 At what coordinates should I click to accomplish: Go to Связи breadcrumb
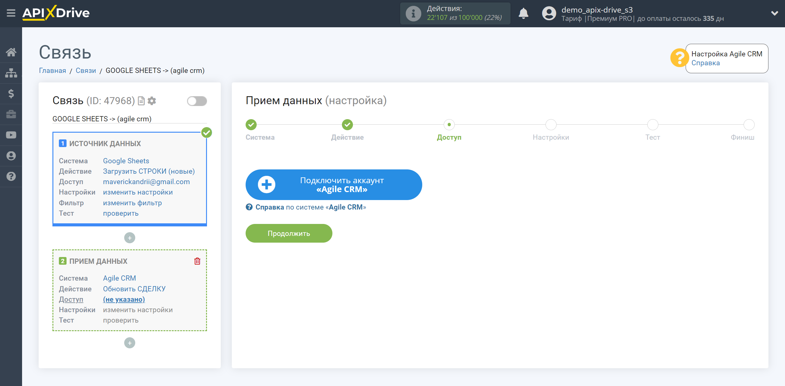pyautogui.click(x=86, y=70)
